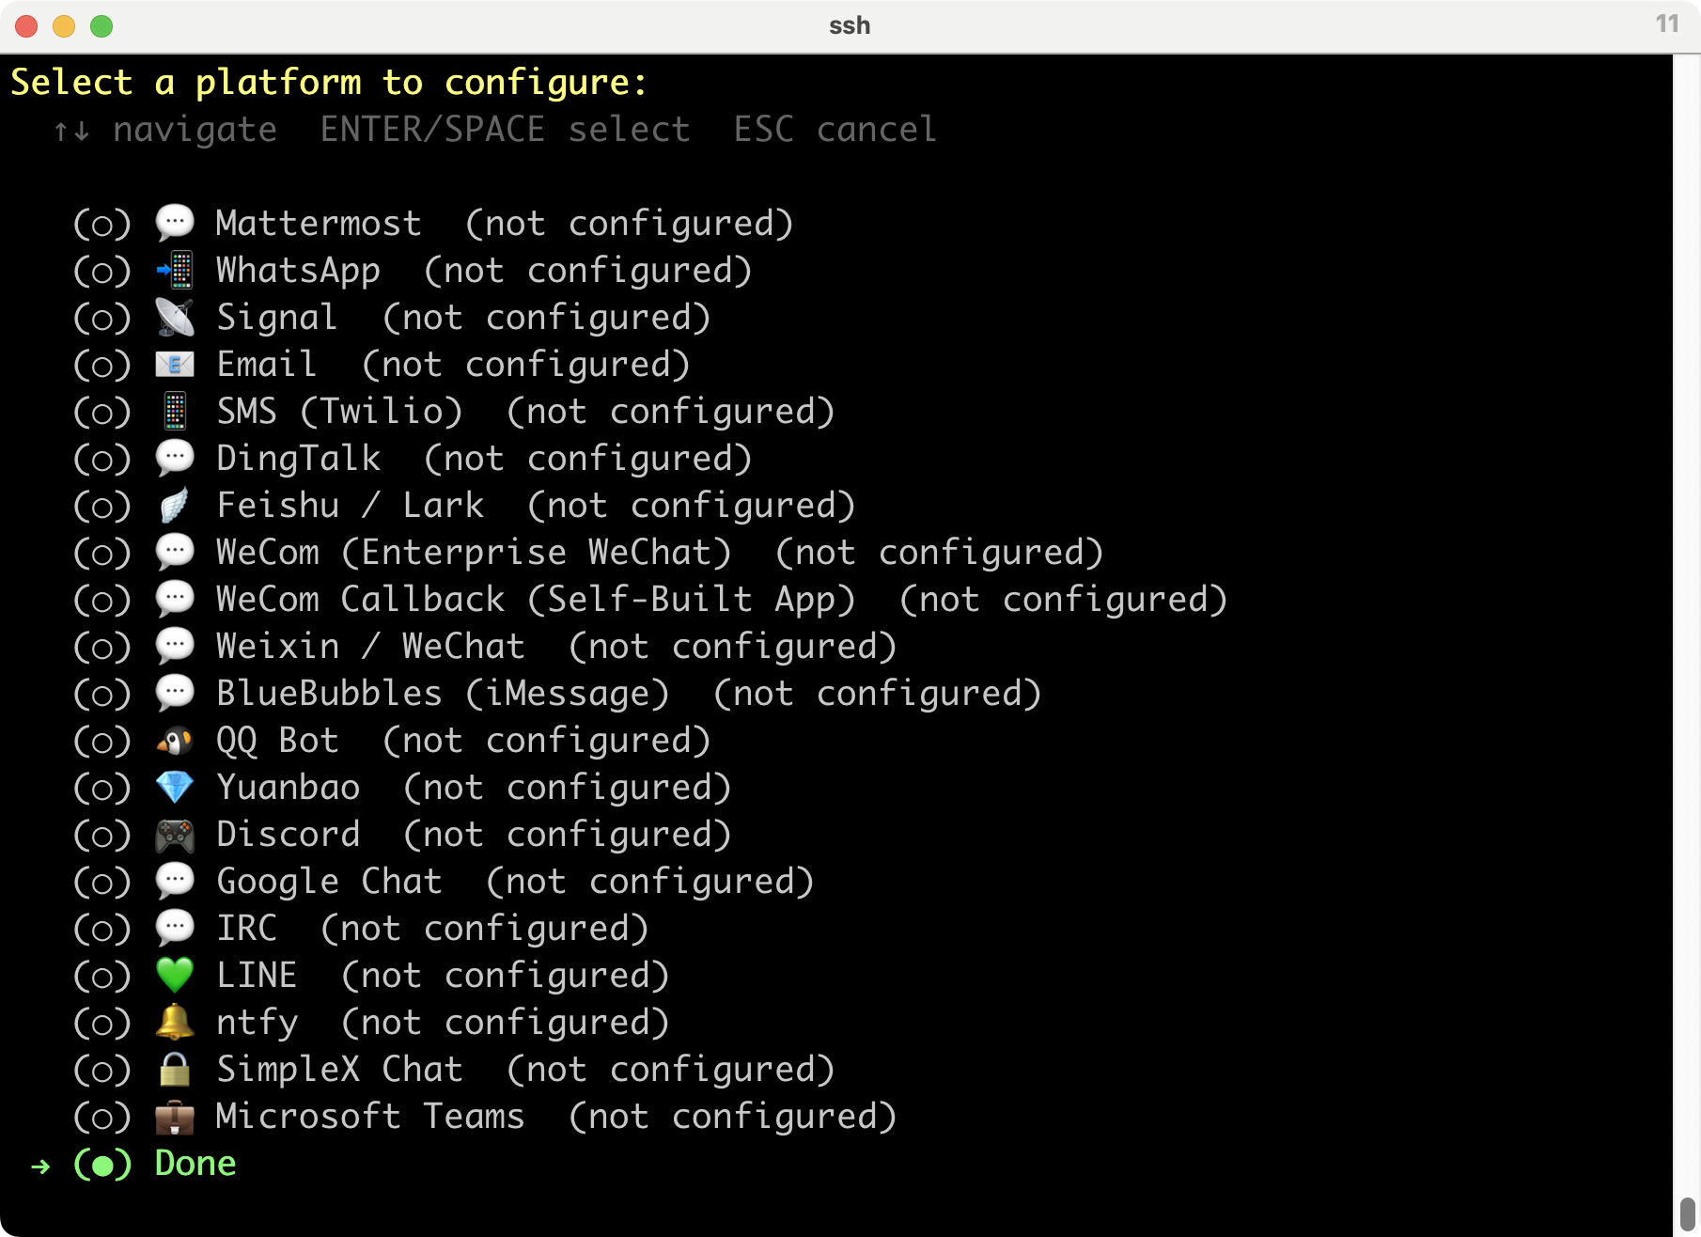
Task: Click the Discord platform name
Action: [288, 834]
